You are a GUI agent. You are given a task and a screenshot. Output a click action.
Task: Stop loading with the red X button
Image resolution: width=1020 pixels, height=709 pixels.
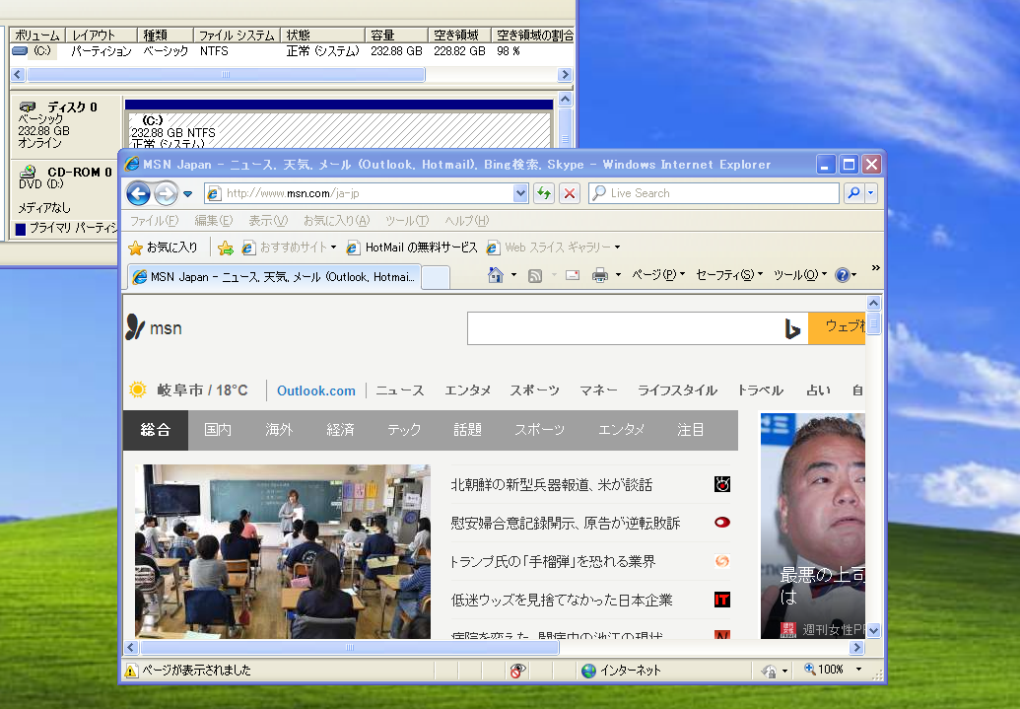tap(570, 193)
